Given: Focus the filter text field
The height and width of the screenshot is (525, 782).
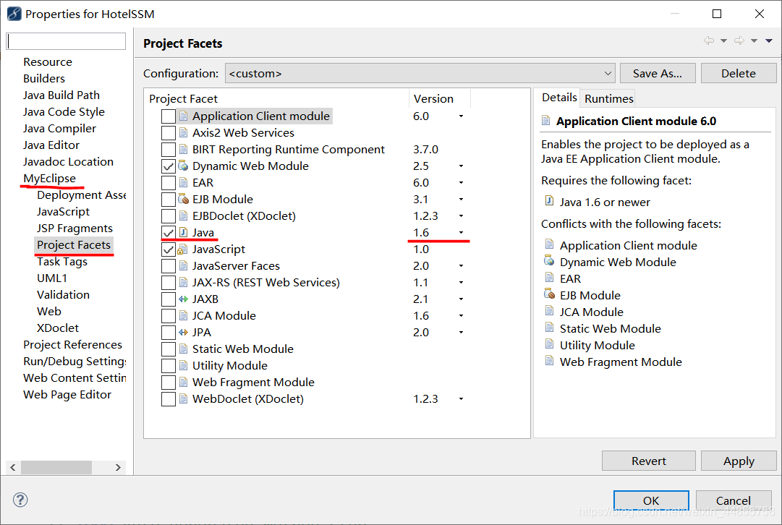Looking at the screenshot, I should [x=66, y=41].
